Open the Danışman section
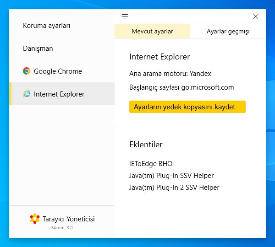Screen dimensions: 275x247 tap(38, 48)
